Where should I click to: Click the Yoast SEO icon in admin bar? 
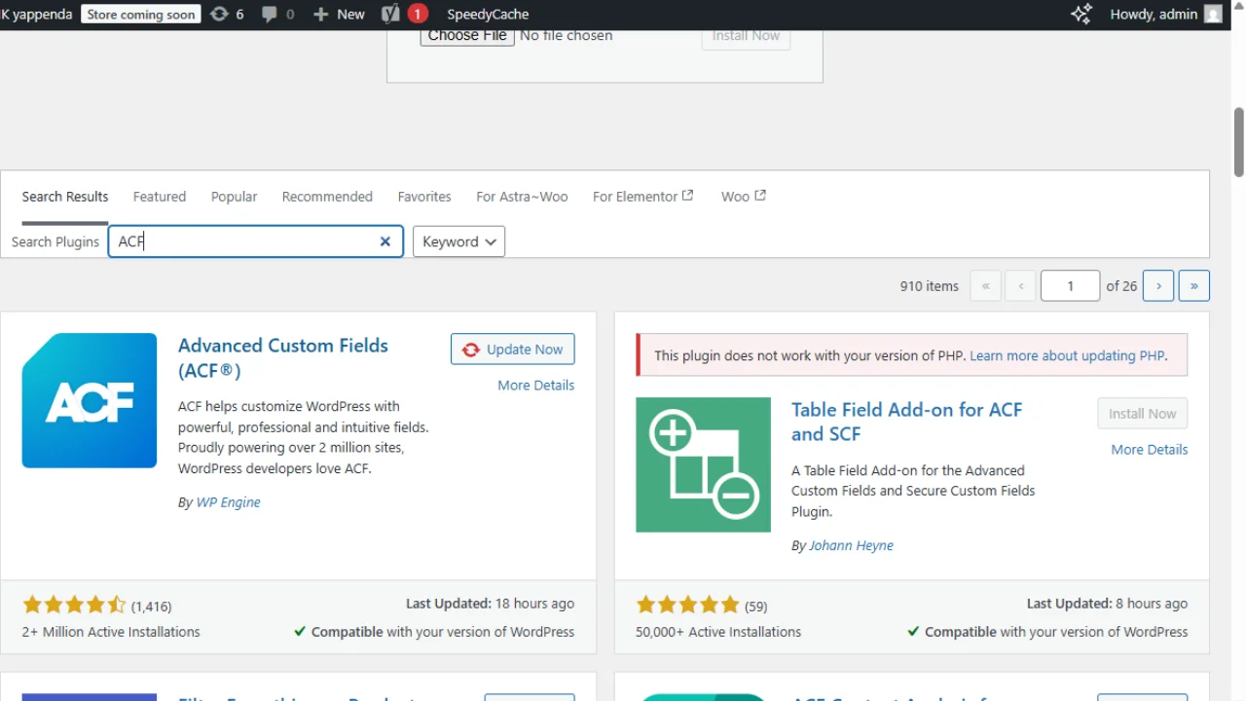(390, 15)
